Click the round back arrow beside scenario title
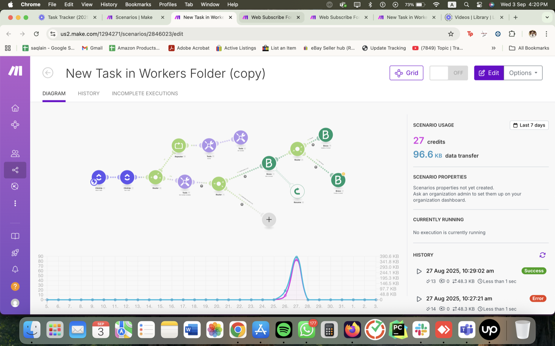 pos(48,73)
